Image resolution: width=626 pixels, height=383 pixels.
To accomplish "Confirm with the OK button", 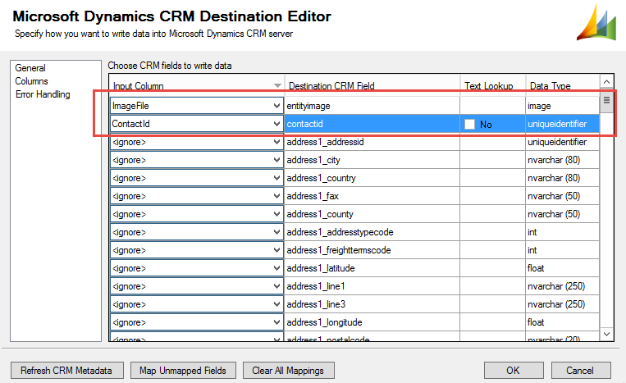I will click(514, 371).
